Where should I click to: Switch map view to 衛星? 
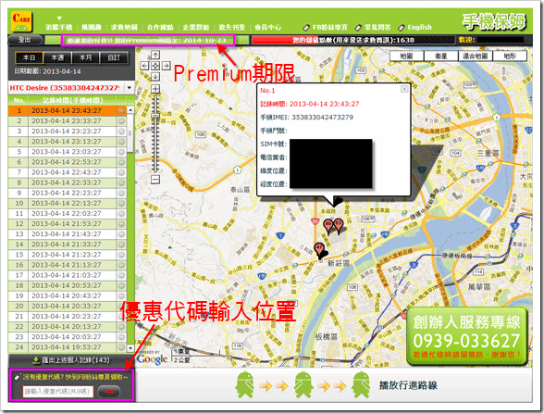[441, 56]
